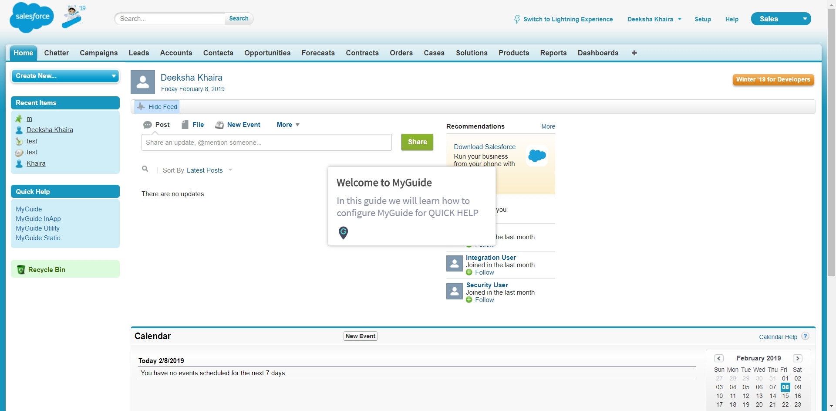Open the Cases tab
Image resolution: width=836 pixels, height=411 pixels.
[x=434, y=53]
